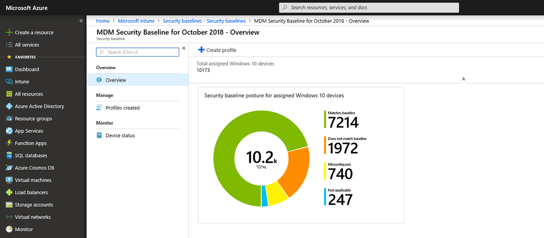
Task: Go to Dashboard from favorites
Action: coord(27,69)
